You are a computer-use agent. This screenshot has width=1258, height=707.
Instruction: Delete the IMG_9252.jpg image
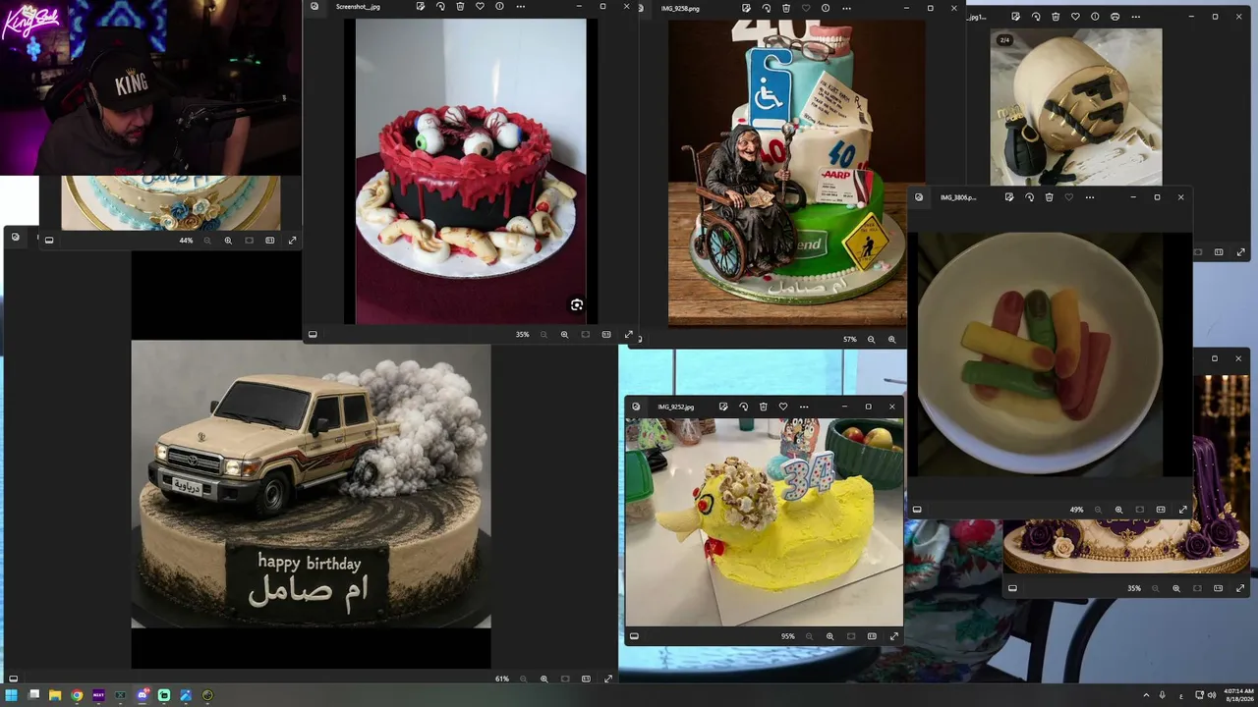coord(763,407)
